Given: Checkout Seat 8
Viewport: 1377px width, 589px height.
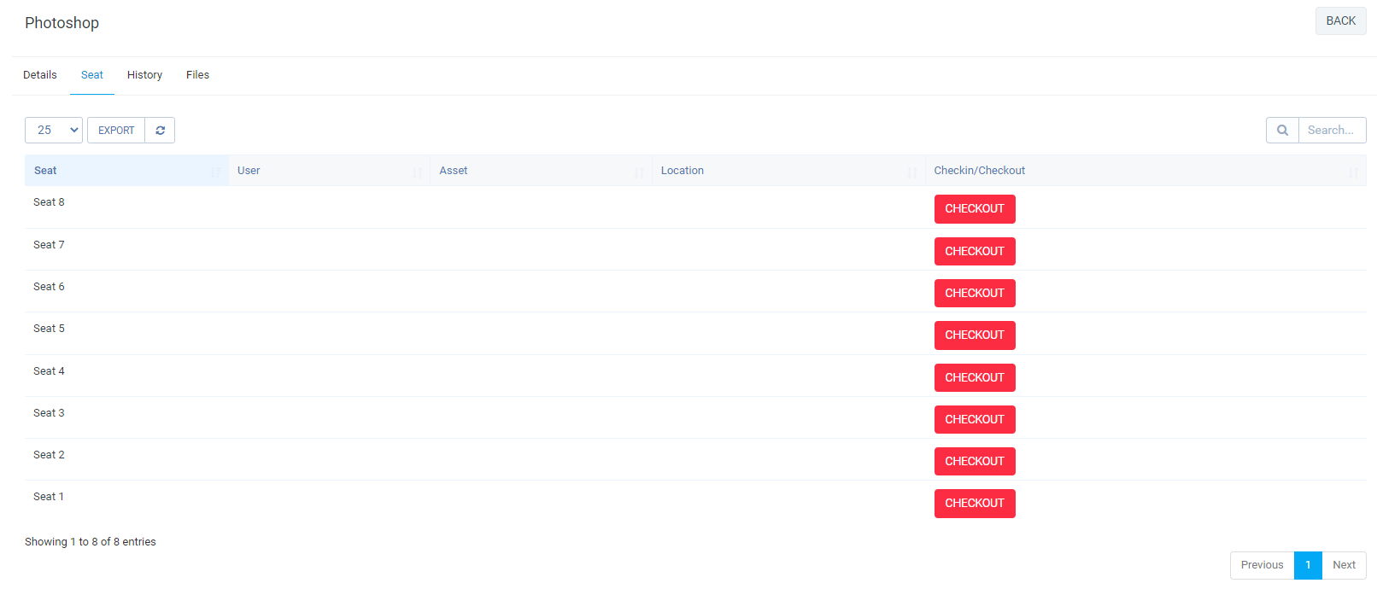Looking at the screenshot, I should click(975, 209).
